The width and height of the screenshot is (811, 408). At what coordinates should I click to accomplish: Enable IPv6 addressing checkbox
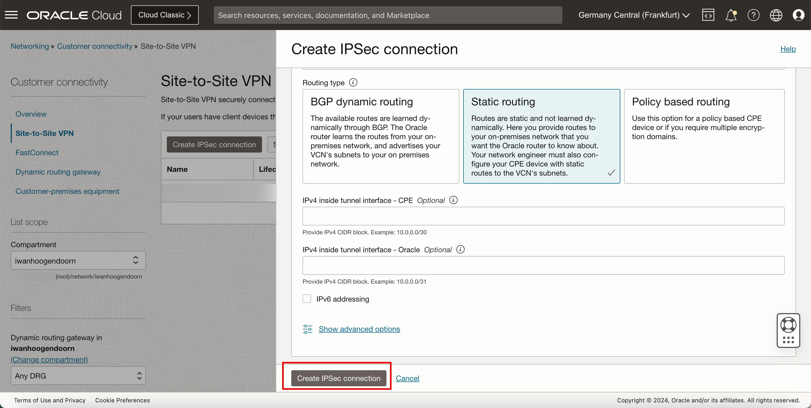(x=307, y=299)
